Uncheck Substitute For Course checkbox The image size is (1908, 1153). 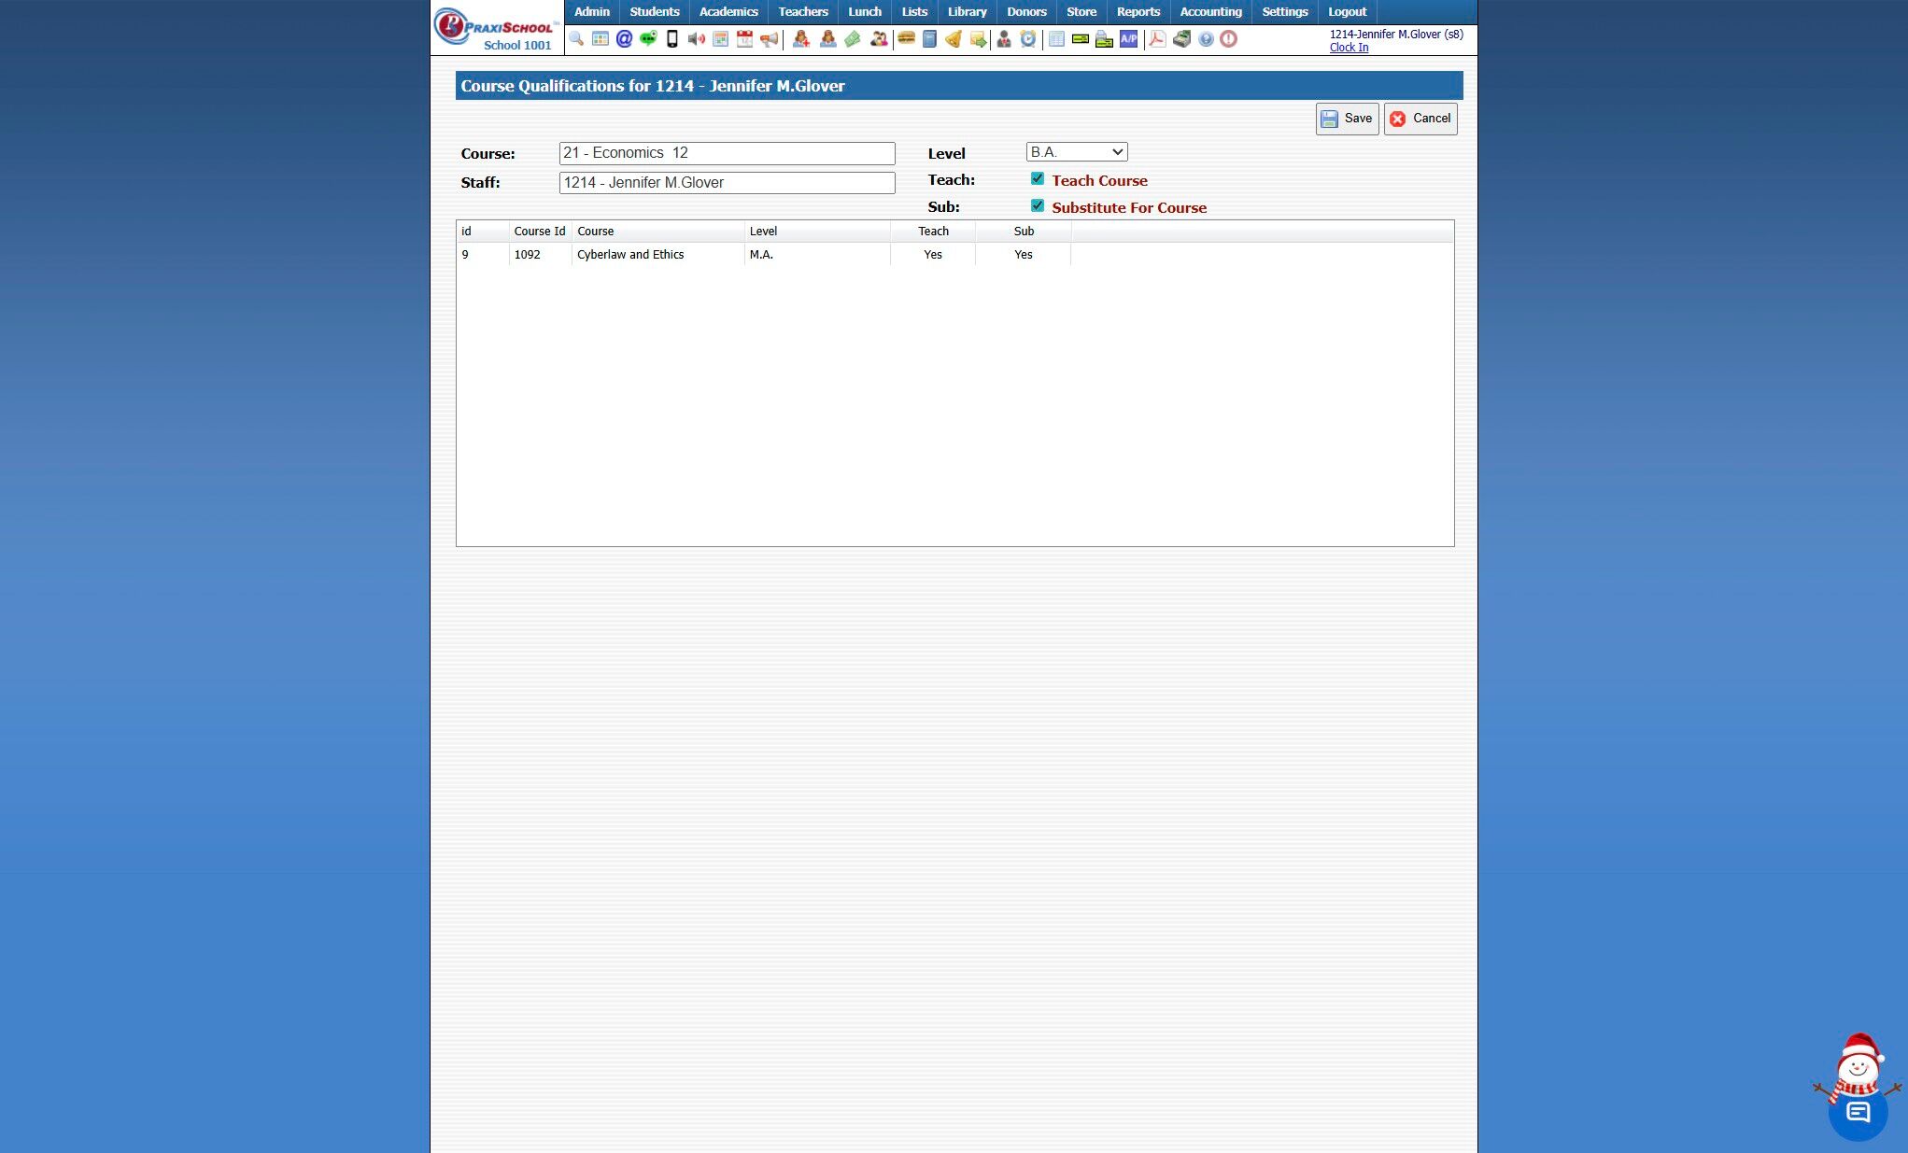point(1038,206)
